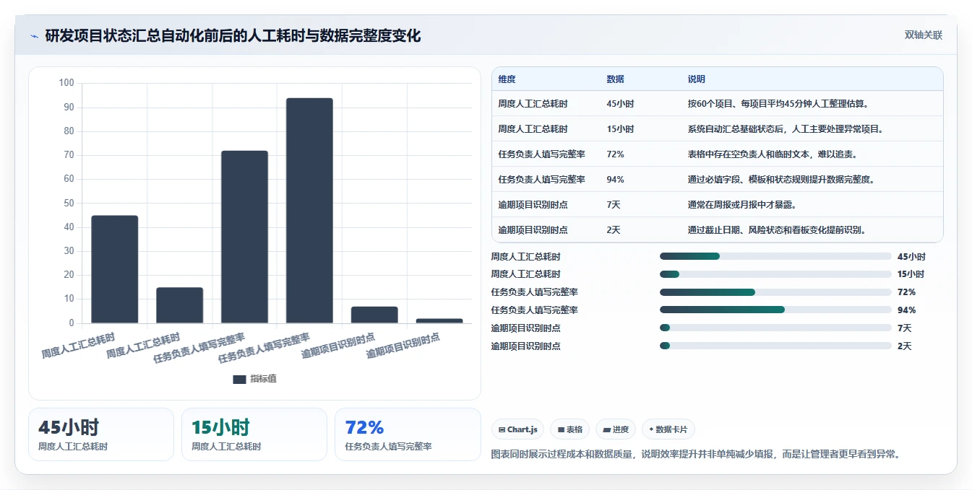972x490 pixels.
Task: Select the 进度 chip
Action: pyautogui.click(x=616, y=429)
